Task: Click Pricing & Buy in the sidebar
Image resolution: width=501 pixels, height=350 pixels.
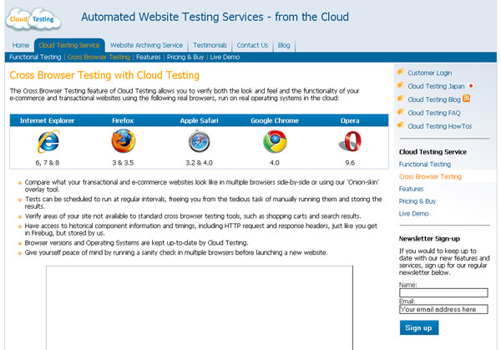Action: (417, 201)
